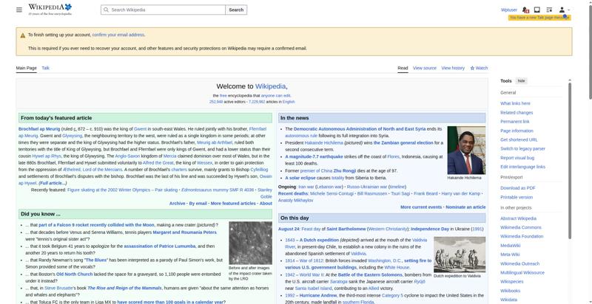Click the Zhu Rongji link
Screen dimensions: 592x304
click(x=344, y=170)
